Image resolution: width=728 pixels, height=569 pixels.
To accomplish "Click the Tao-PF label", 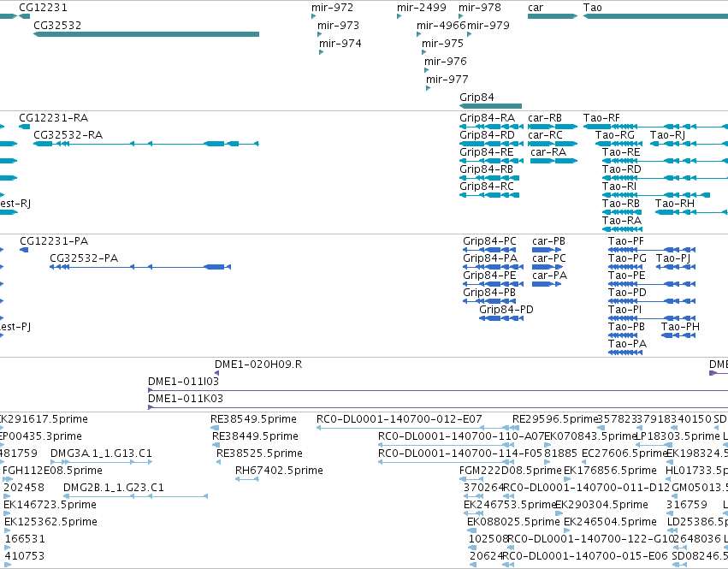I will (x=626, y=241).
